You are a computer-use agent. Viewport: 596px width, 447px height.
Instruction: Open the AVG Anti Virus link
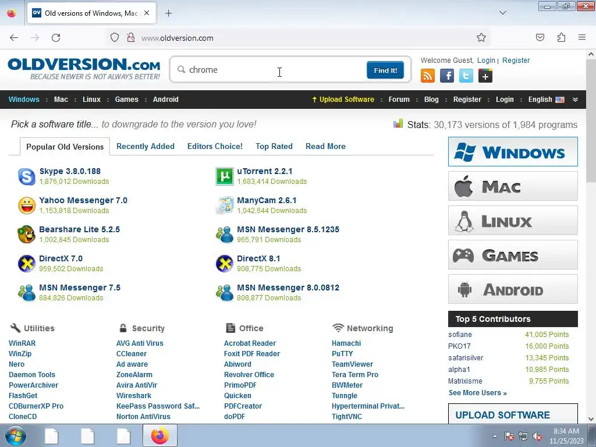[140, 343]
